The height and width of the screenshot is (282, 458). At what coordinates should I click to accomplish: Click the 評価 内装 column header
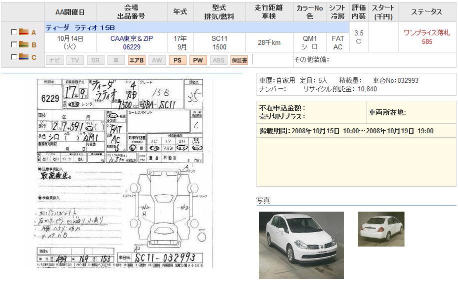(x=358, y=12)
